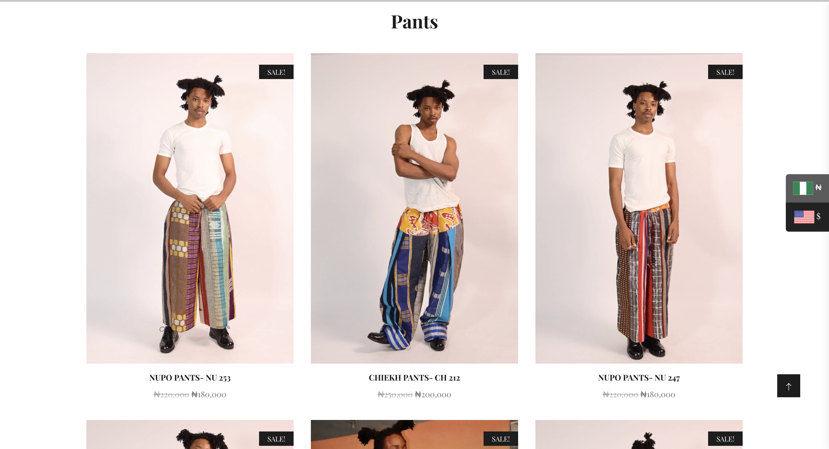The width and height of the screenshot is (829, 449).
Task: Switch currency to US Dollar flag
Action: coord(807,217)
